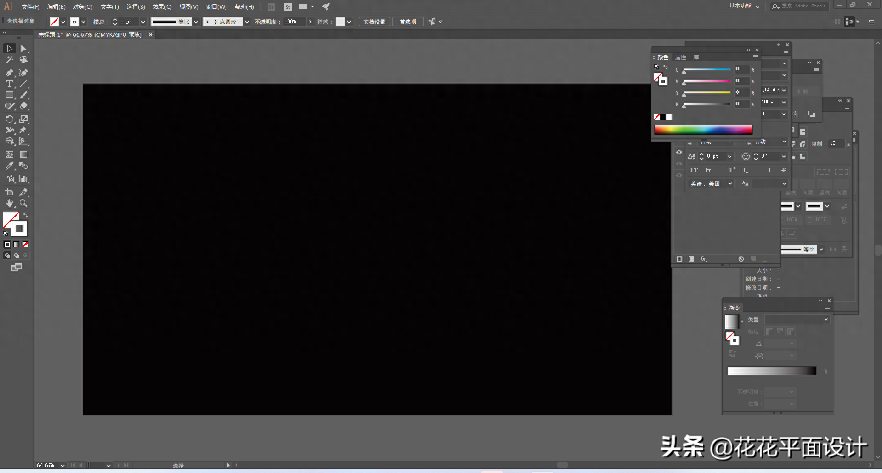The image size is (882, 473).
Task: Open the 效果(C) menu
Action: tap(162, 7)
